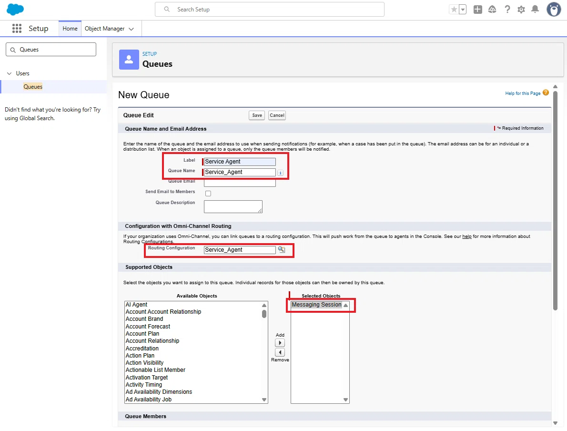Image resolution: width=567 pixels, height=431 pixels.
Task: Open the favorites list dropdown arrow
Action: coord(463,10)
